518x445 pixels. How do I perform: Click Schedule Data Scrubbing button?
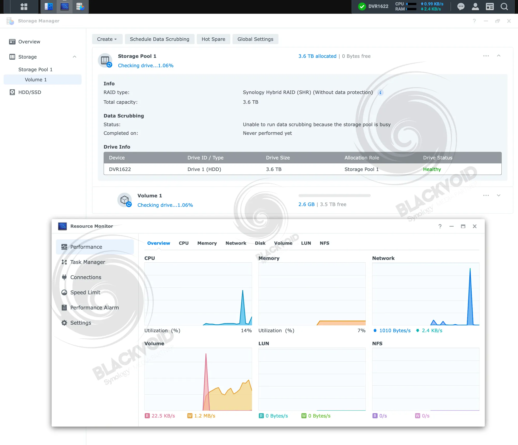(160, 39)
